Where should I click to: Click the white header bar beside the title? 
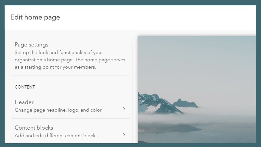click(x=158, y=17)
